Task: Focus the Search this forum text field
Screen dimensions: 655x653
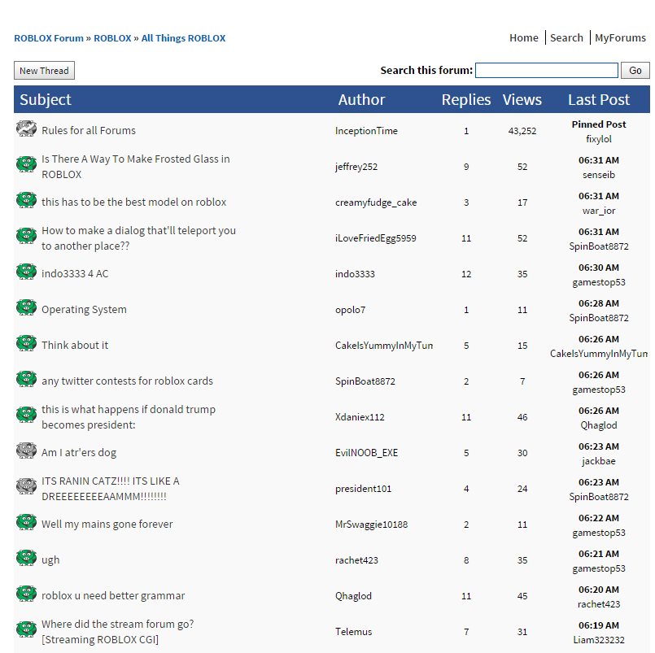Action: (x=547, y=70)
